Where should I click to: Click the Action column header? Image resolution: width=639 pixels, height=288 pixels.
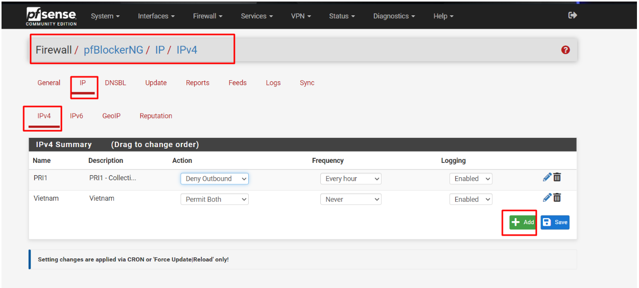click(182, 160)
